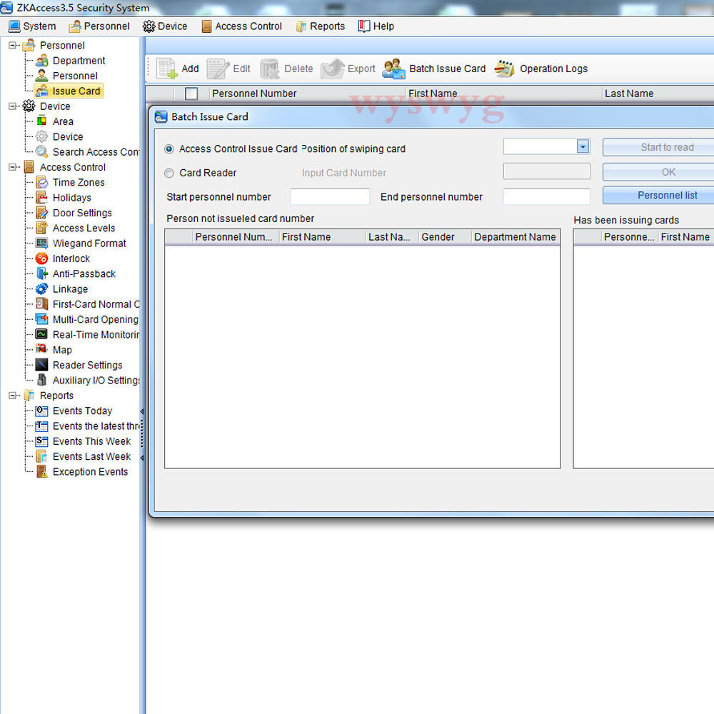Click the End personnel number field

(x=546, y=197)
